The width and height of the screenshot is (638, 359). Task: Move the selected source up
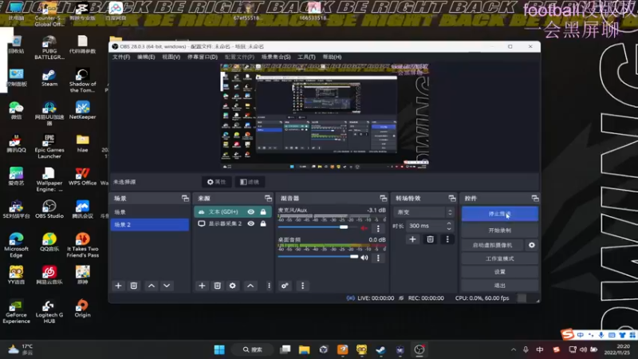250,286
